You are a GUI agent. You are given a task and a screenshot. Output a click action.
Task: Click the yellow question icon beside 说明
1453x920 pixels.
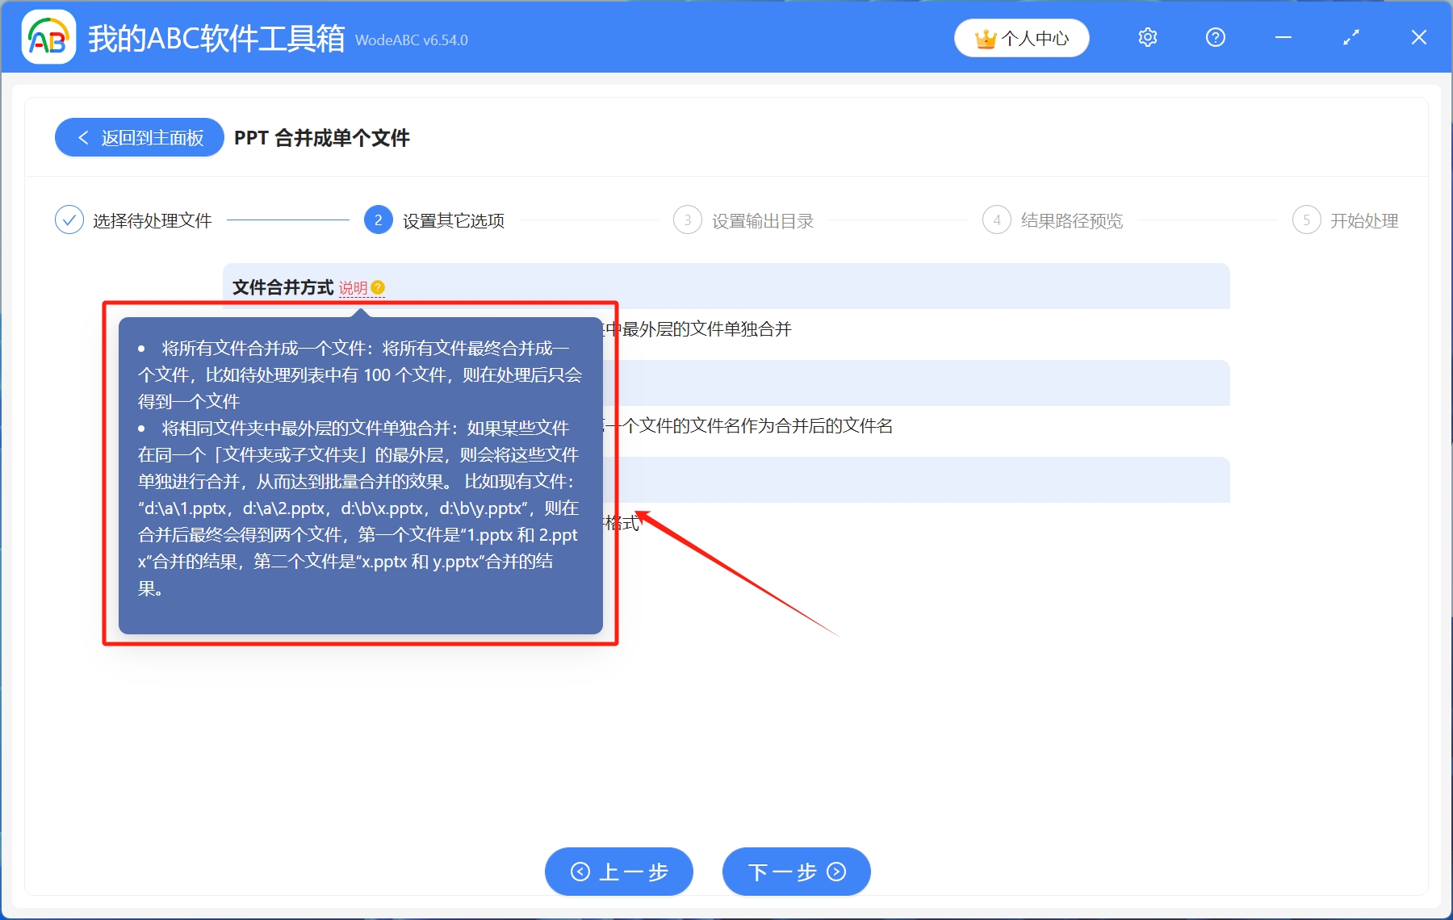[379, 287]
